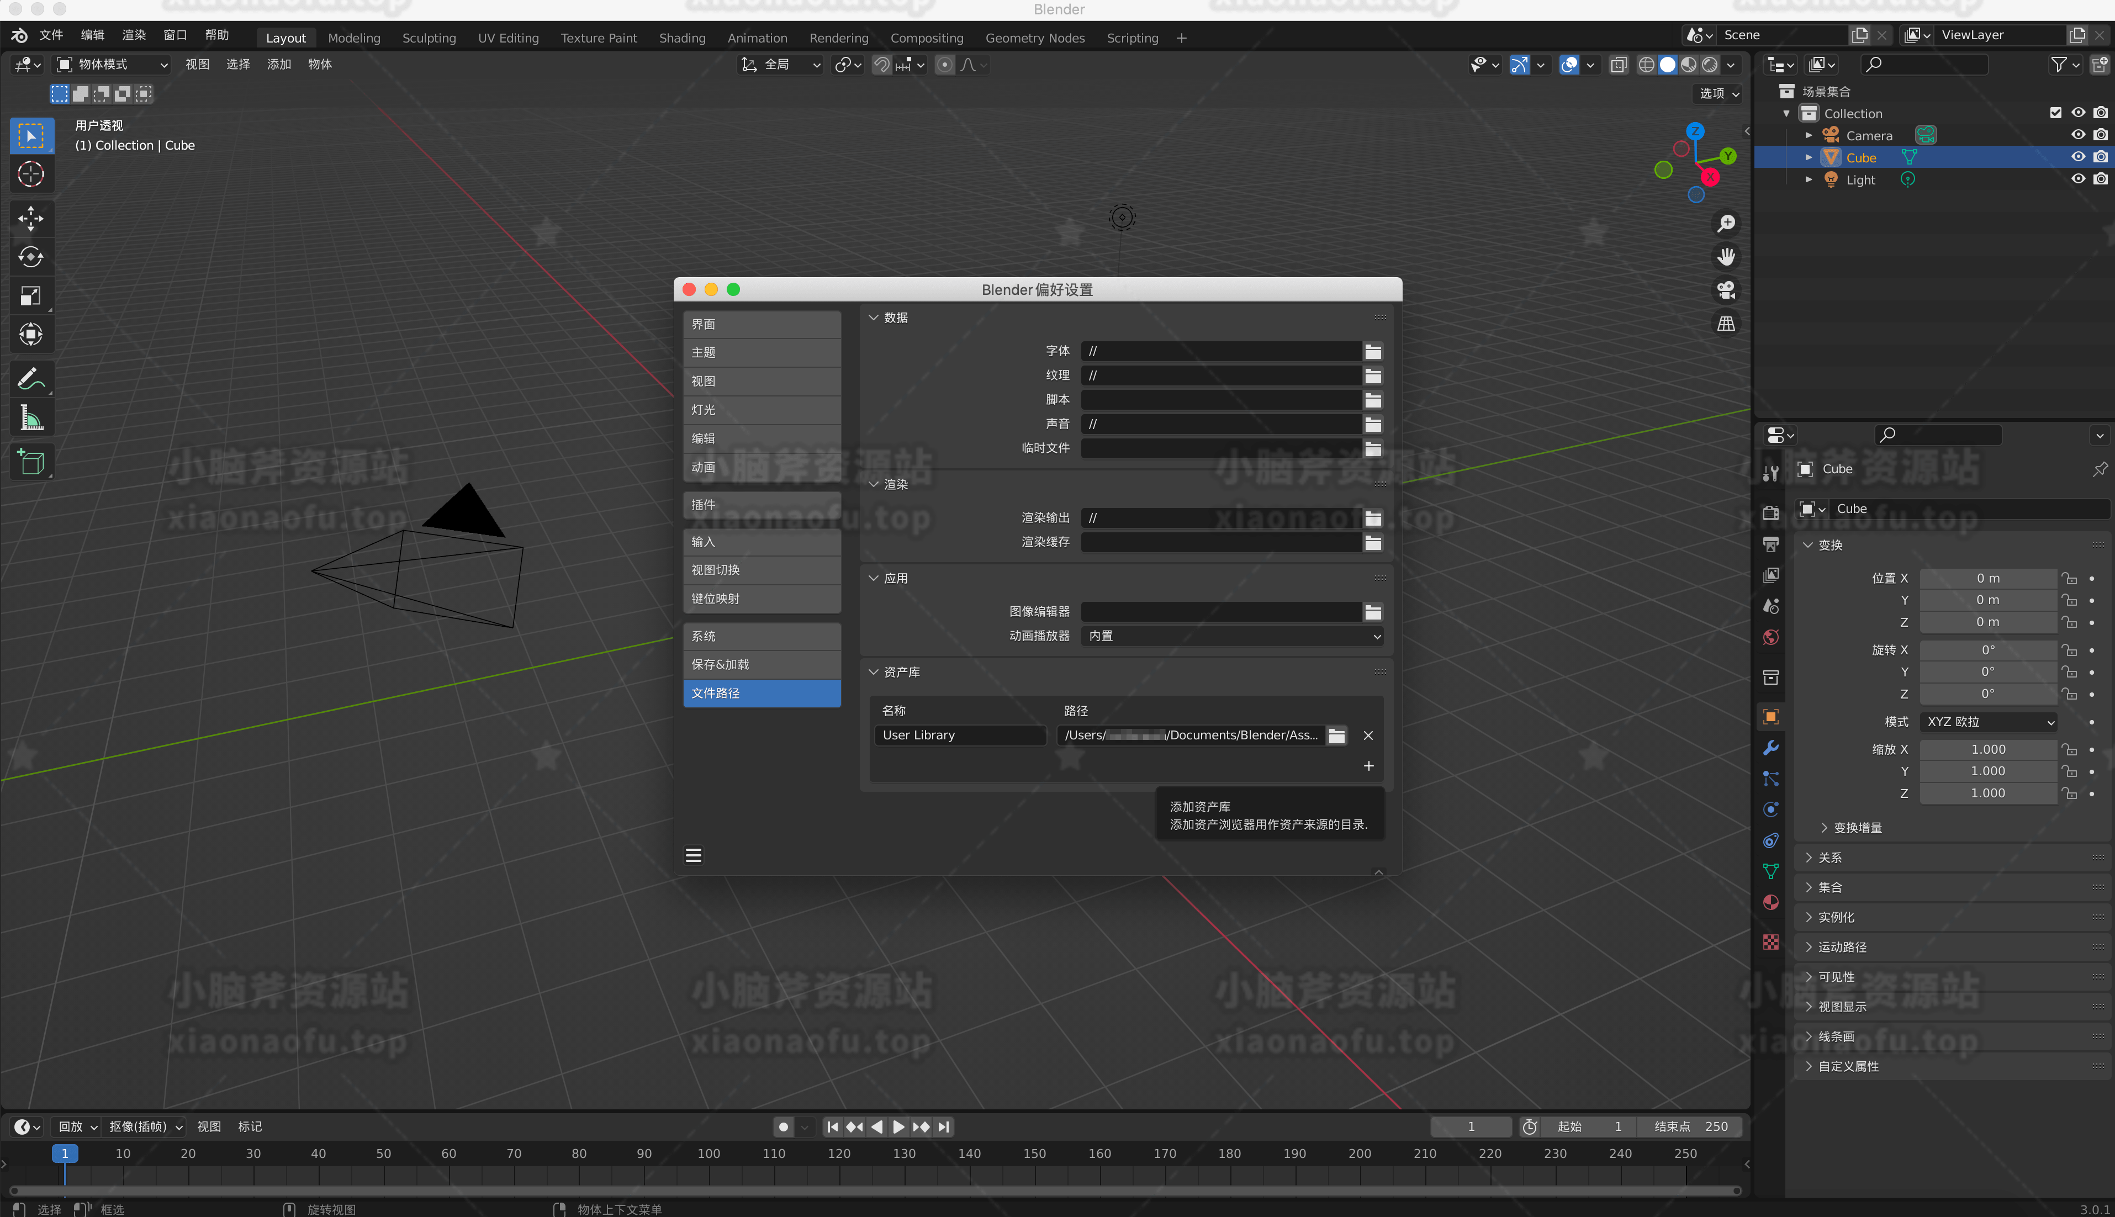Click the Add Cube tool icon

click(31, 462)
